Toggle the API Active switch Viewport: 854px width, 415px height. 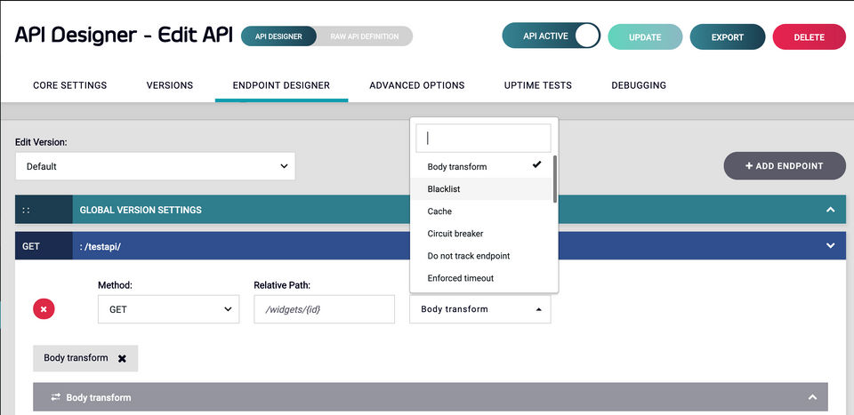pyautogui.click(x=586, y=36)
